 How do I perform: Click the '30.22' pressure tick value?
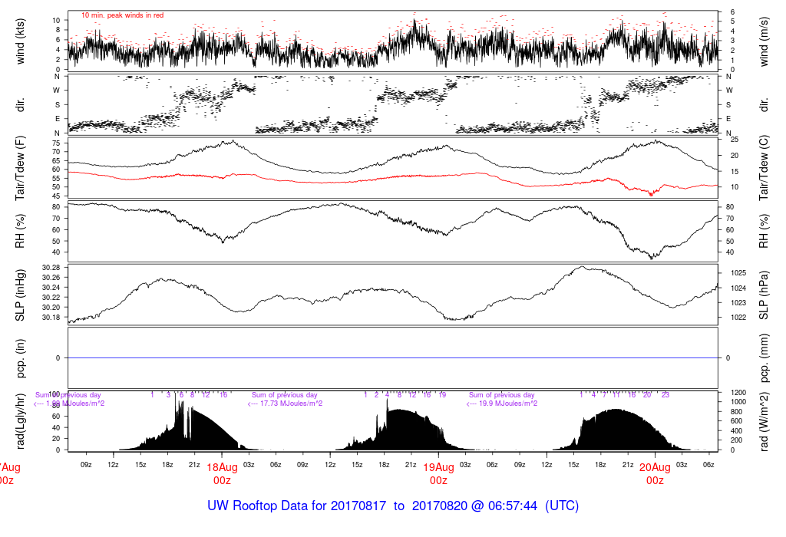click(x=51, y=298)
